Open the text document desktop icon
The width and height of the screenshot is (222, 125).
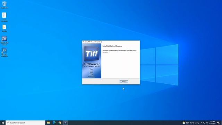tap(5, 17)
